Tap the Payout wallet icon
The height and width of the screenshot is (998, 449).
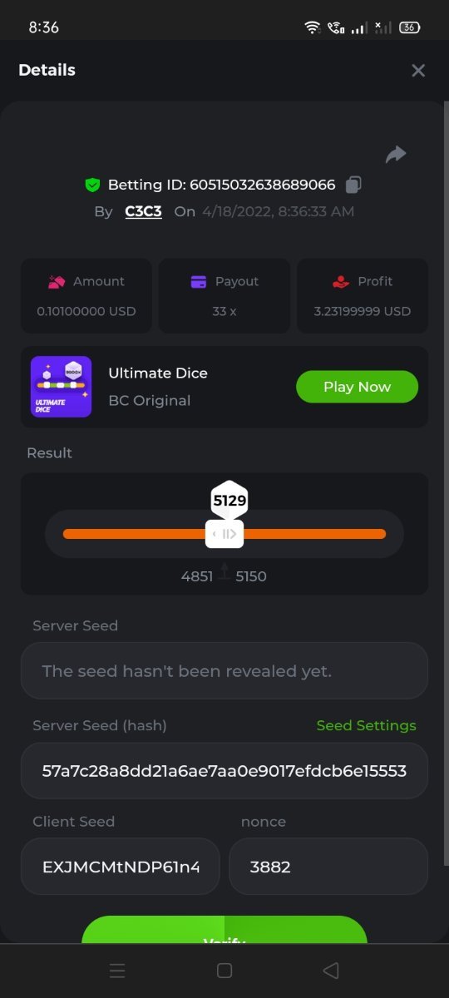pyautogui.click(x=199, y=282)
